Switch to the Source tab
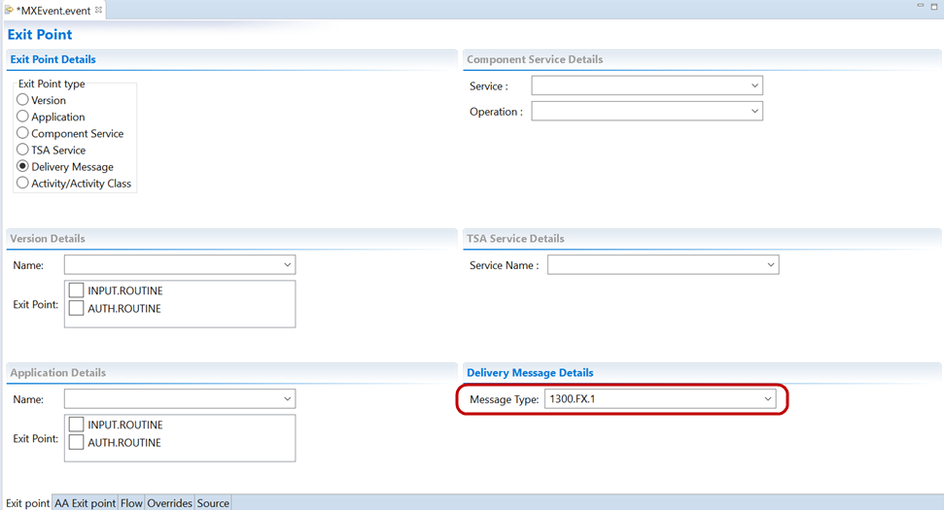The height and width of the screenshot is (510, 944). pos(213,503)
